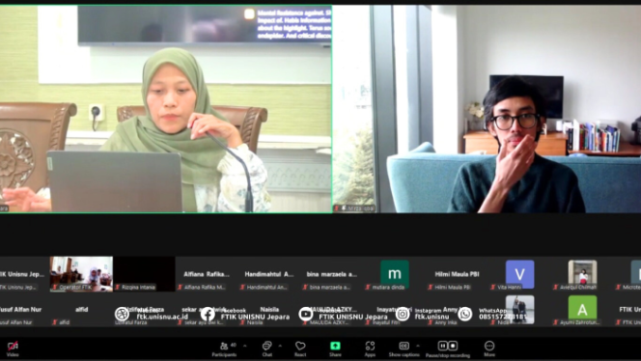Screen dimensions: 641x361
Task: Click the video of man with glasses
Action: click(x=487, y=109)
